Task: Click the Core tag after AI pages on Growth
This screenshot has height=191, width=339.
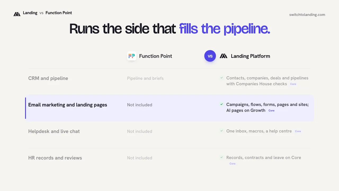Action: pos(271,111)
